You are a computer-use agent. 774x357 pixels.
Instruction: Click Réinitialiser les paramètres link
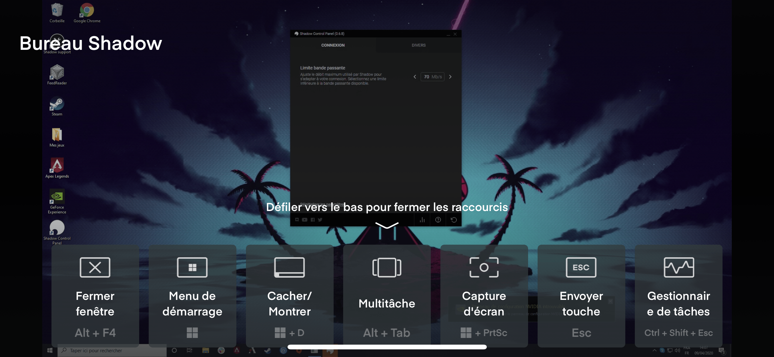[x=322, y=204]
